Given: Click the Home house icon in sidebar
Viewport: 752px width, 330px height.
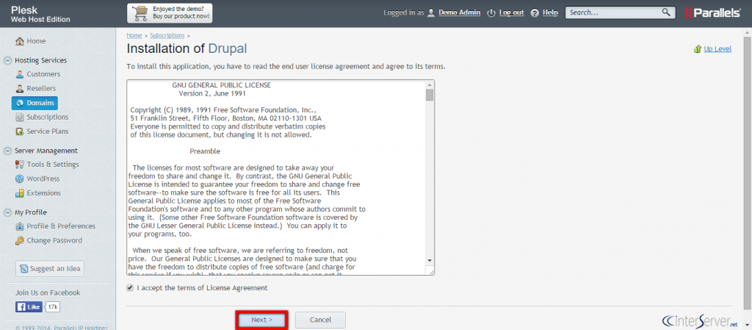Looking at the screenshot, I should click(20, 41).
